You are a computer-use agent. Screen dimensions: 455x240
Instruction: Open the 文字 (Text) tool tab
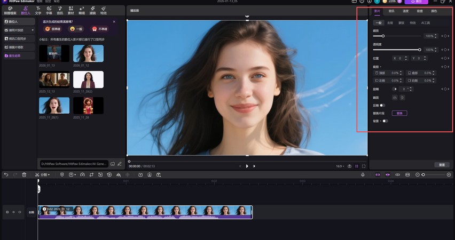click(38, 10)
